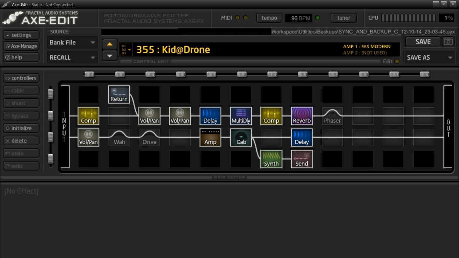This screenshot has width=459, height=258.
Task: Click the camera snapshot icon beside SAVE
Action: pos(448,41)
